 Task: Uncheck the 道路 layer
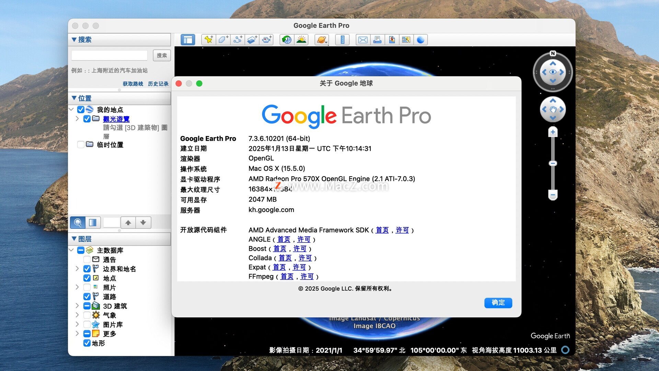tap(87, 297)
